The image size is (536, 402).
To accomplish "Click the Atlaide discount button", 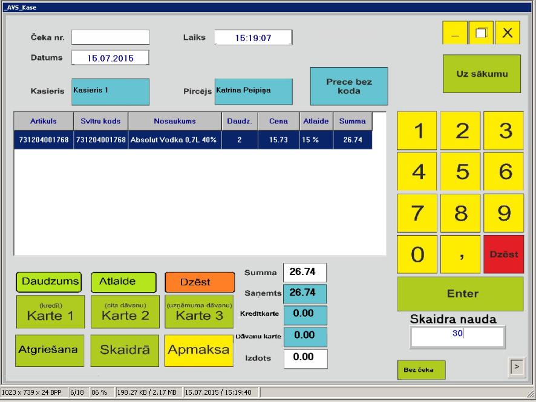I will [x=123, y=282].
